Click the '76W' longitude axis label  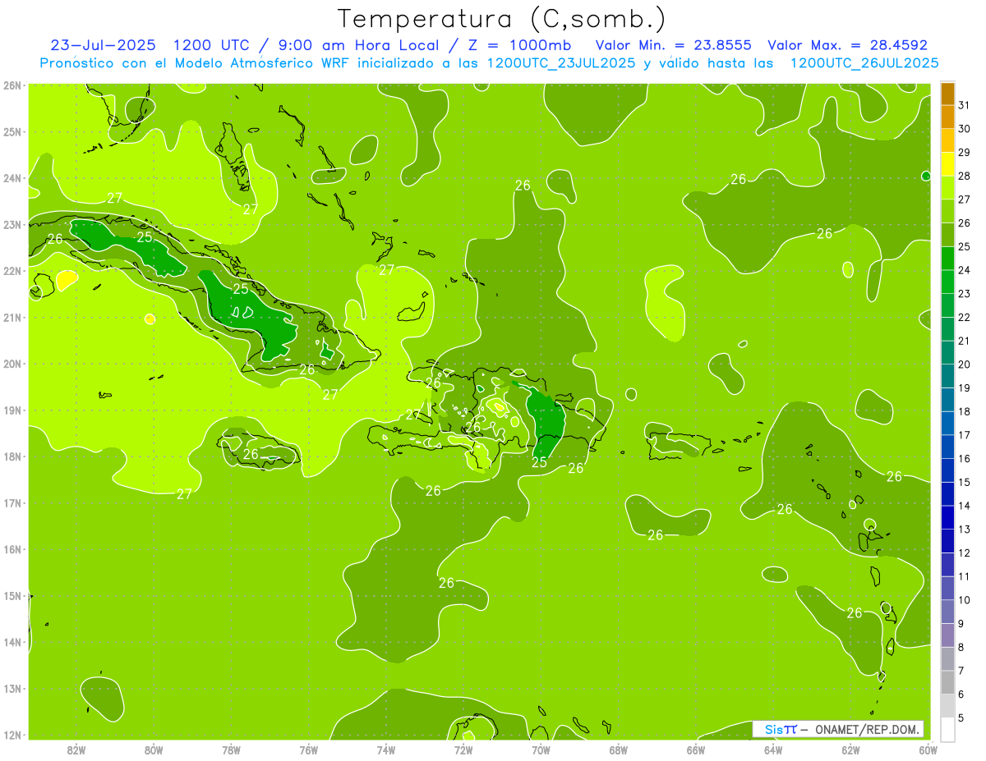308,750
